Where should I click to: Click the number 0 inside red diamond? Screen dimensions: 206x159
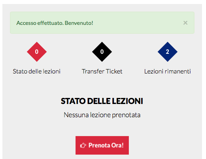click(37, 52)
